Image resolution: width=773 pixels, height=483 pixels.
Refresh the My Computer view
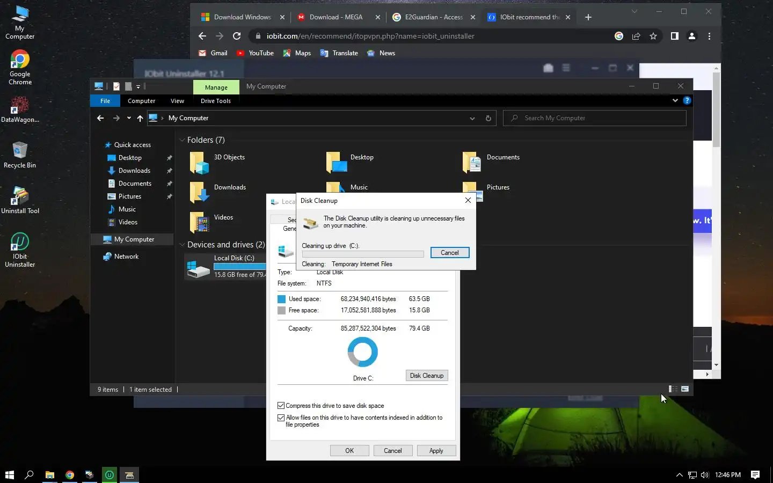488,118
